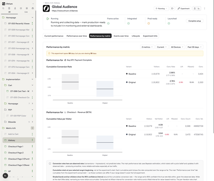Click the Experiment edit button

point(184,9)
